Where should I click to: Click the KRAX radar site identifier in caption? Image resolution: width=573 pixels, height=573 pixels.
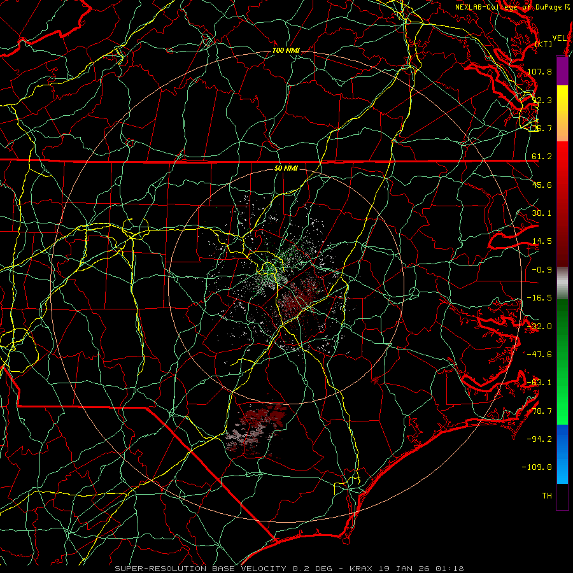(362, 569)
